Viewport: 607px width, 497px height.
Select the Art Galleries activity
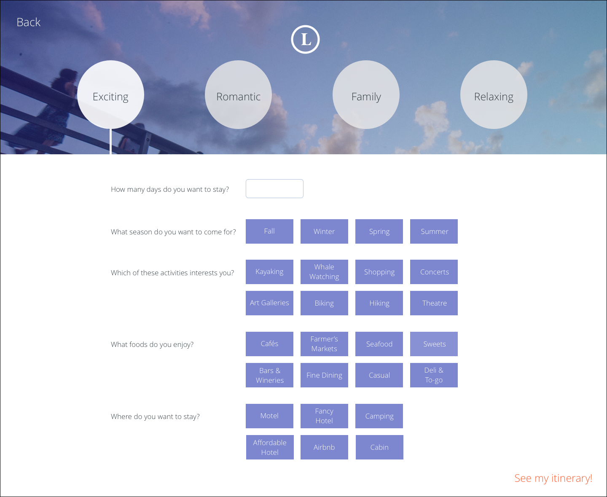point(269,303)
